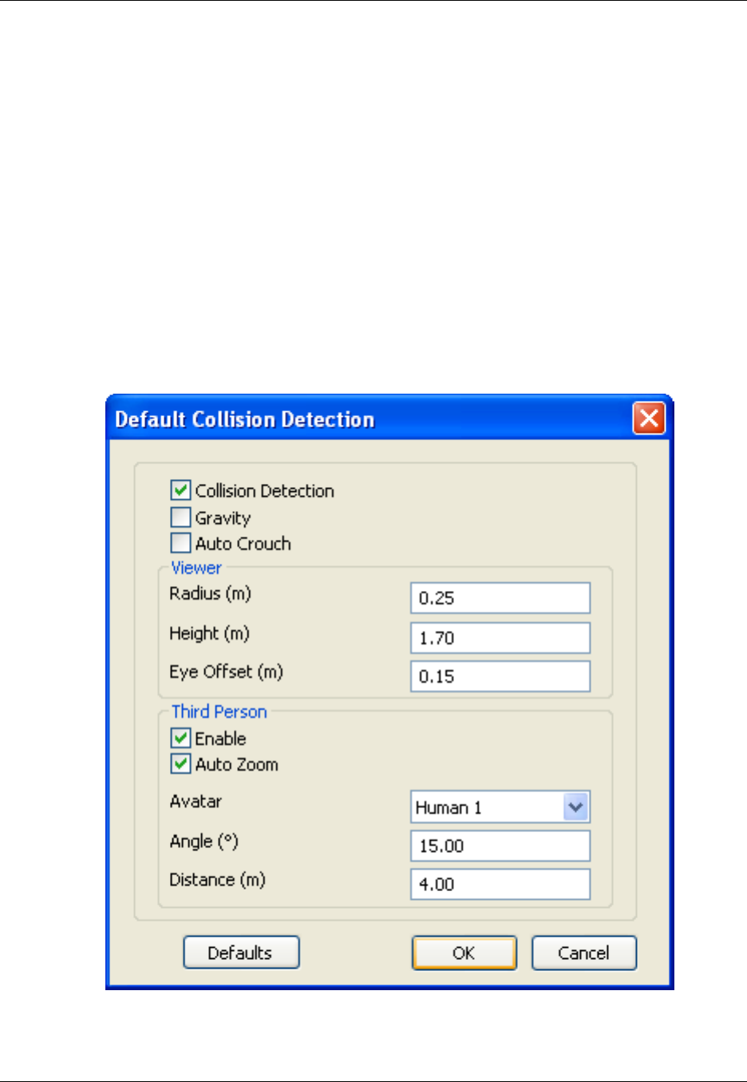Confirm with the OK button
747x1082 pixels.
pos(464,953)
